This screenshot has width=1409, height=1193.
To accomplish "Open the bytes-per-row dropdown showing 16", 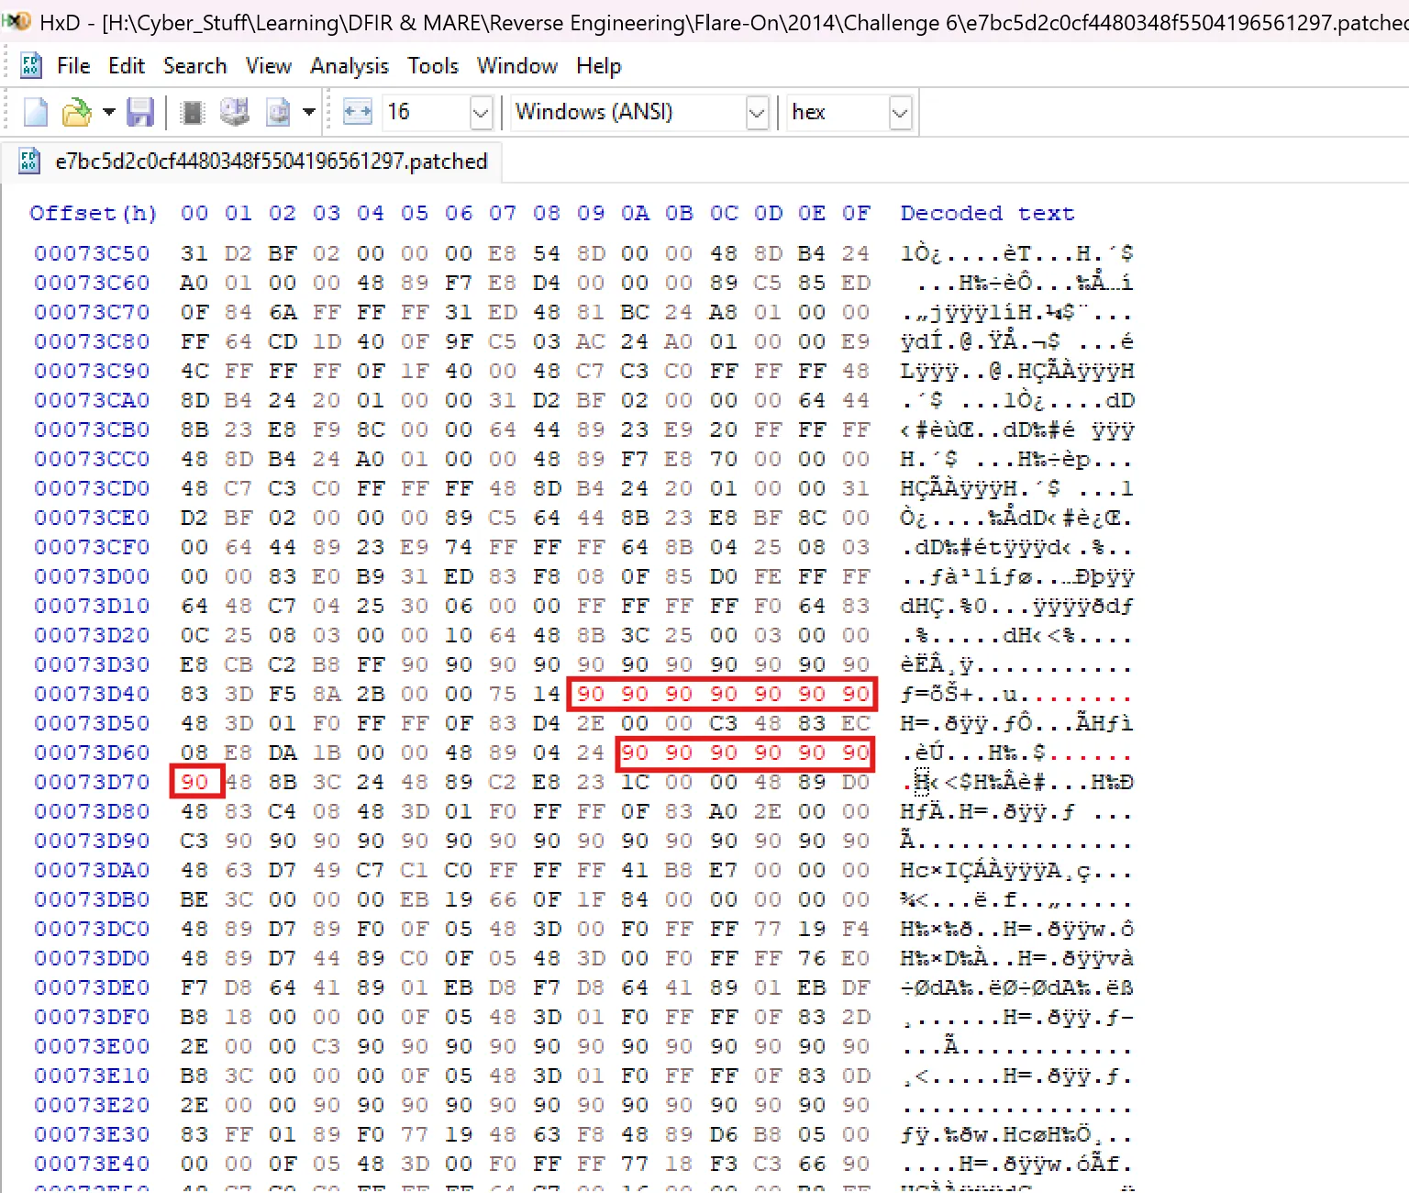I will tap(480, 112).
